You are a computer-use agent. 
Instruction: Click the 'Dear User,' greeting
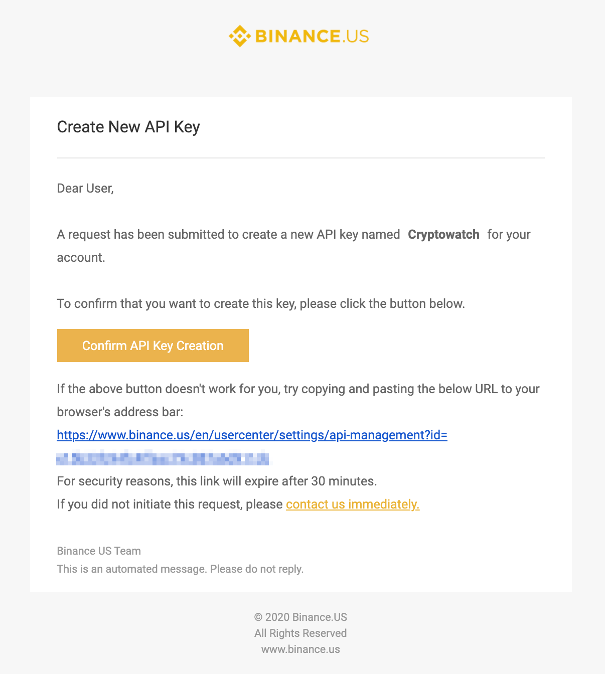click(x=85, y=188)
